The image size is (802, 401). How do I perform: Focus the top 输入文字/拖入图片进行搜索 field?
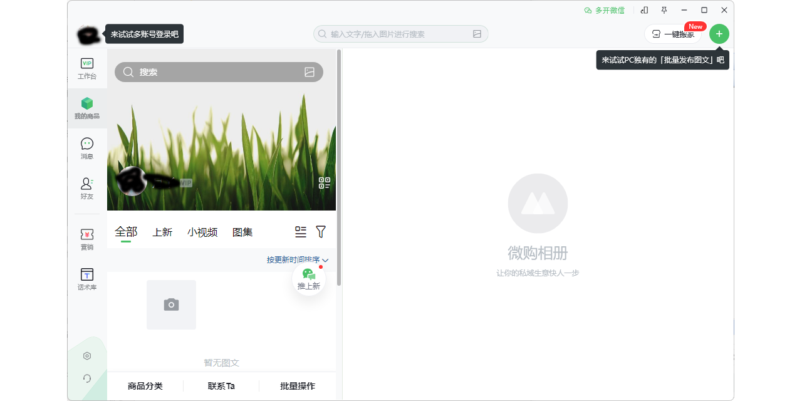tap(400, 34)
